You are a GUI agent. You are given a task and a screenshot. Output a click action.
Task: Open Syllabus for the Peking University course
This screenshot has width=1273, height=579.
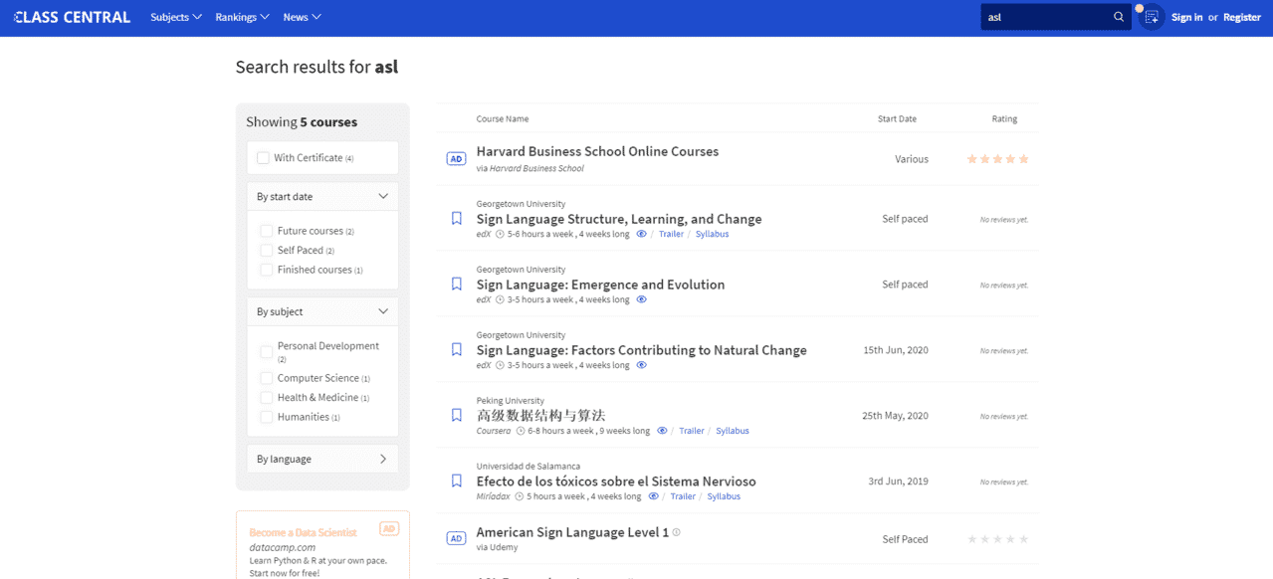tap(732, 431)
